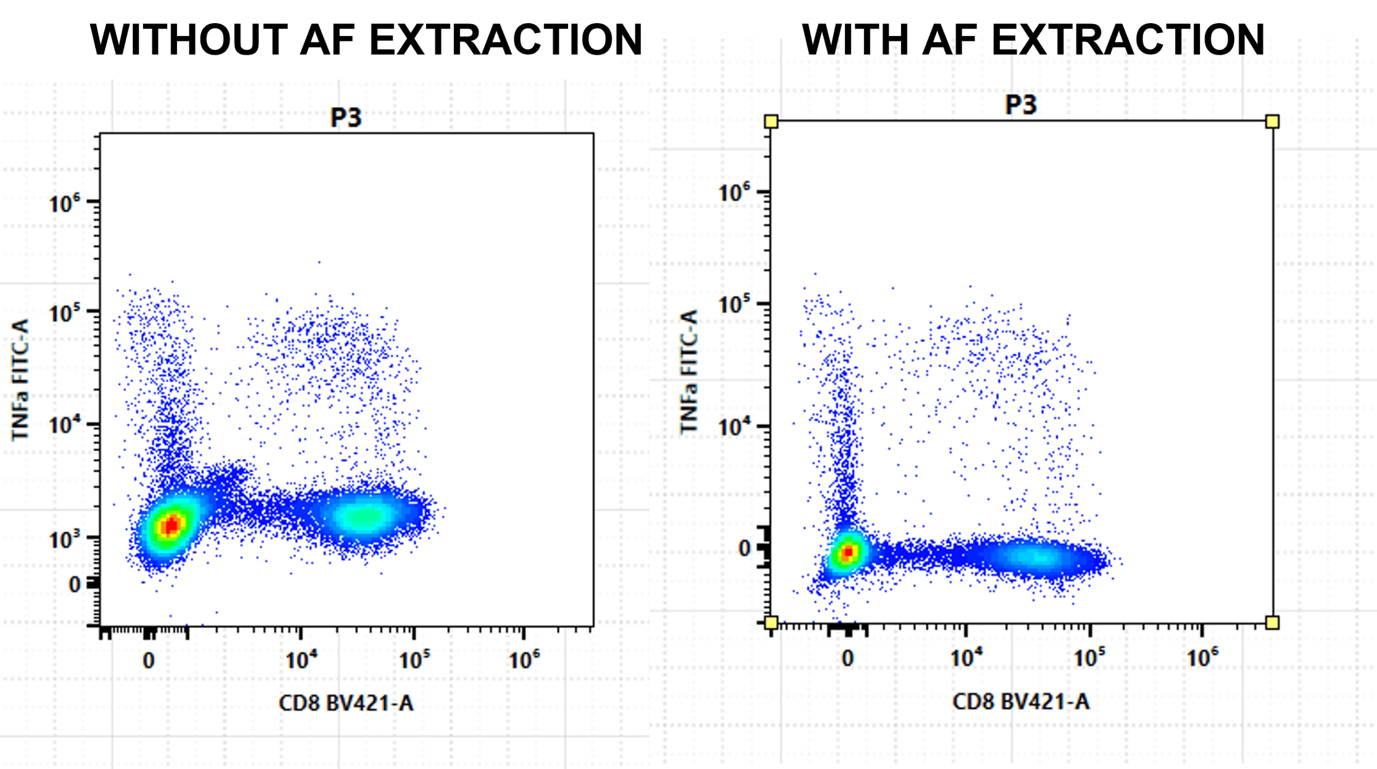Viewport: 1377px width, 769px height.
Task: Click bottom-right yellow handle of right plot
Action: pyautogui.click(x=1272, y=623)
